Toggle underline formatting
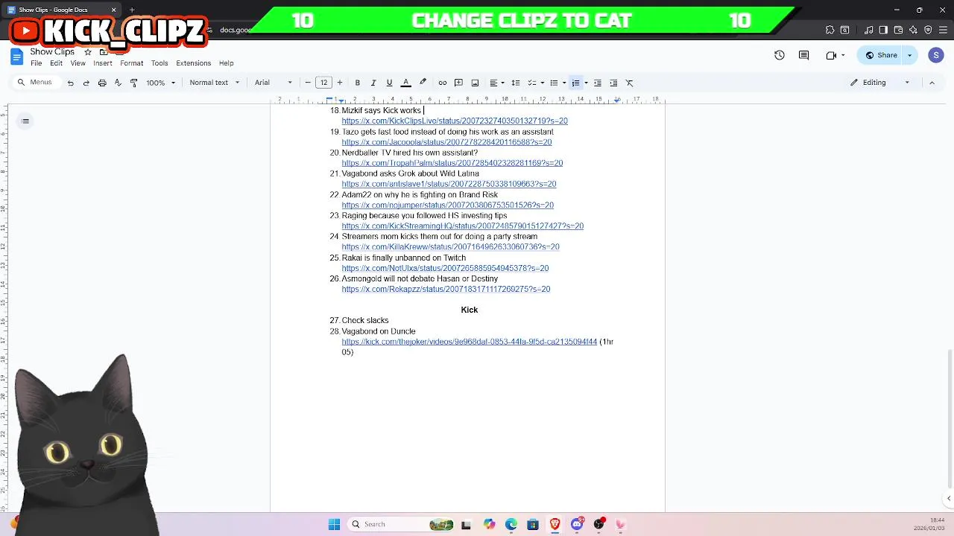The width and height of the screenshot is (954, 536). click(x=389, y=83)
